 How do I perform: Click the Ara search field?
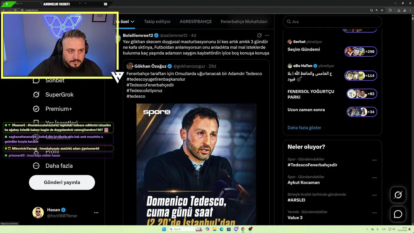pyautogui.click(x=332, y=22)
